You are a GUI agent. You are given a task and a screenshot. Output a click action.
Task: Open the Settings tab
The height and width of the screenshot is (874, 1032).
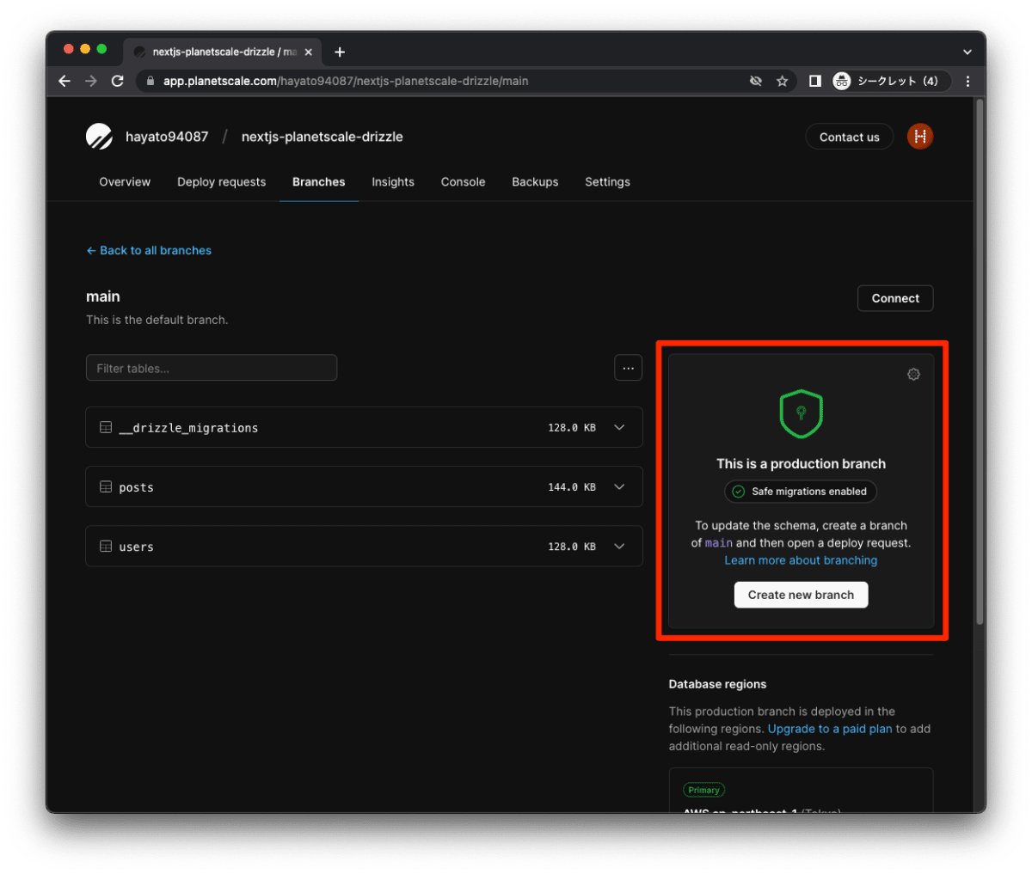coord(607,182)
